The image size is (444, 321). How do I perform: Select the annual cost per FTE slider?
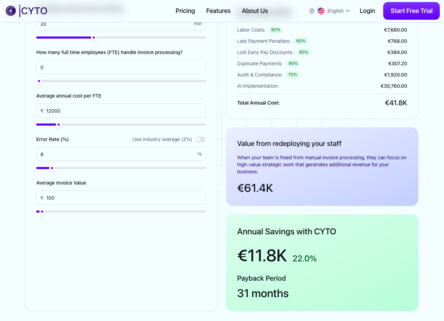pos(59,125)
